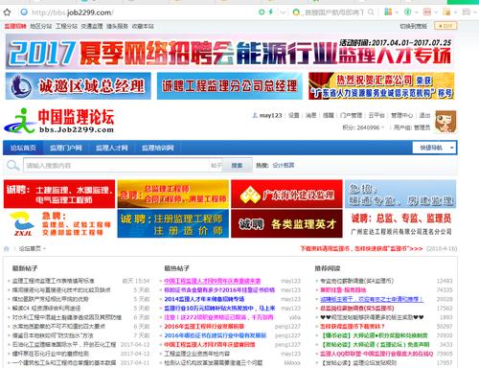This screenshot has height=368, width=479.
Task: Open 设置 in the user menu
Action: click(x=293, y=115)
